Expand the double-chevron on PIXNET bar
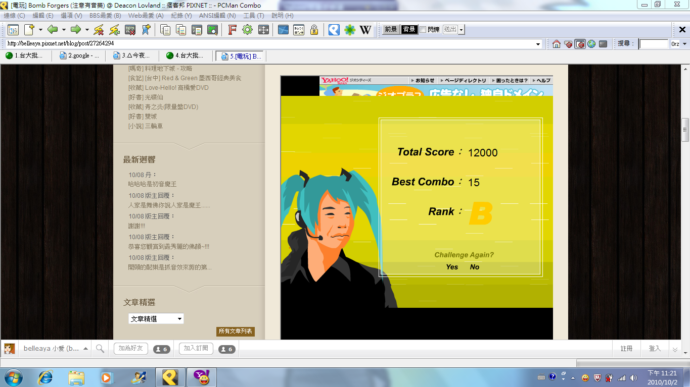Image resolution: width=690 pixels, height=387 pixels. (674, 349)
